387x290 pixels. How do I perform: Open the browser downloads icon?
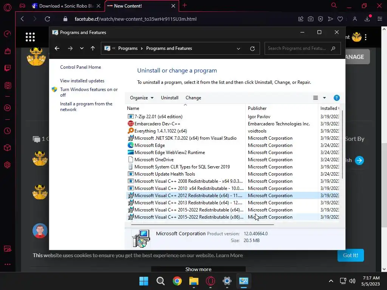(x=367, y=19)
